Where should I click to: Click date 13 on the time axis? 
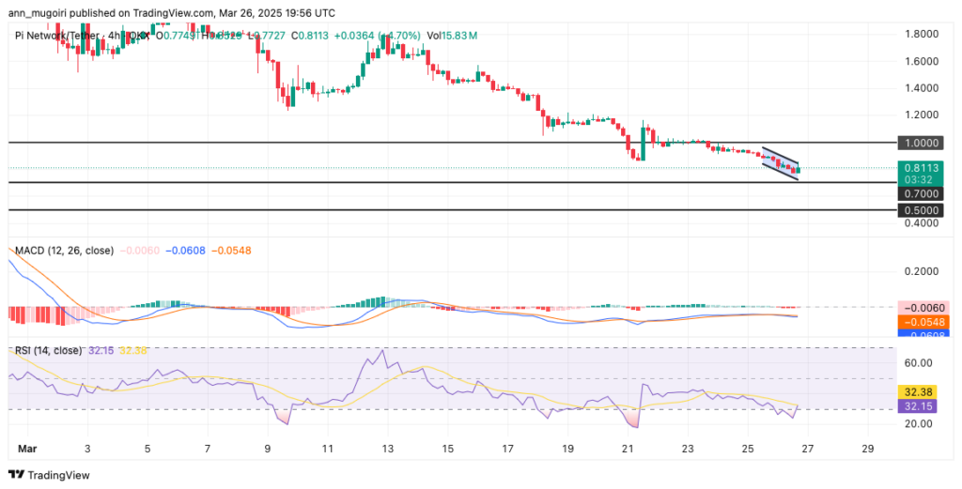387,450
